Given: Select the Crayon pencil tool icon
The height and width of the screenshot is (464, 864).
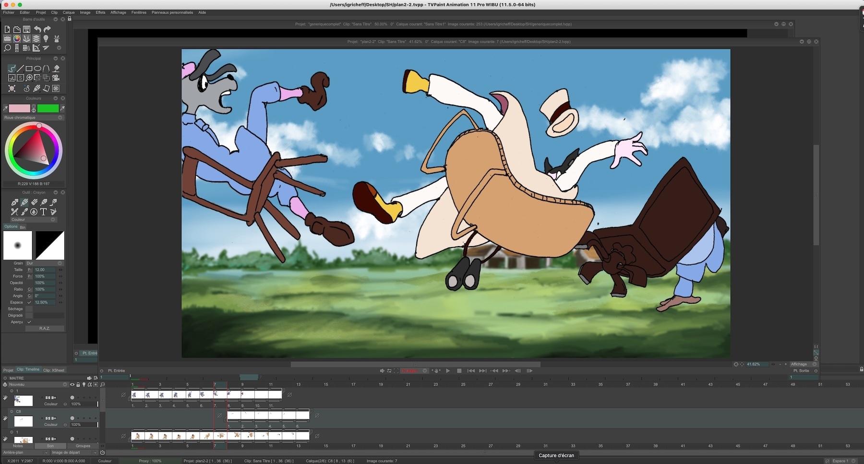Looking at the screenshot, I should [24, 202].
